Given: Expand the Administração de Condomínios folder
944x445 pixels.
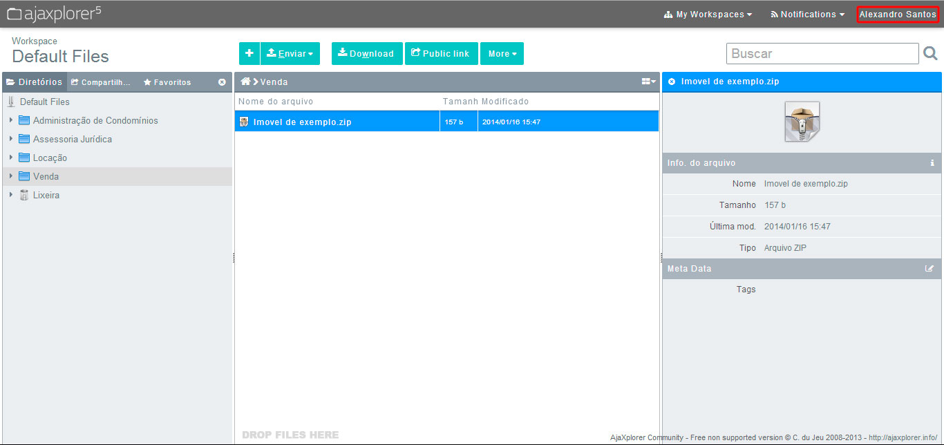Looking at the screenshot, I should pos(11,120).
